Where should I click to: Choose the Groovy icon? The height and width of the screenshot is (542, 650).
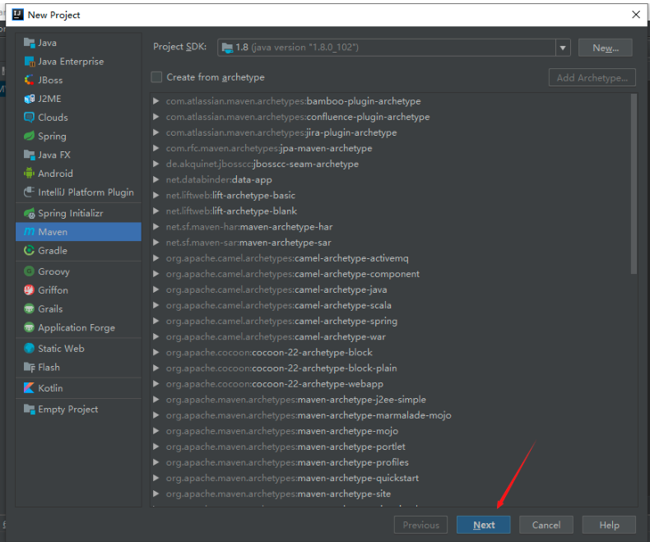click(29, 271)
